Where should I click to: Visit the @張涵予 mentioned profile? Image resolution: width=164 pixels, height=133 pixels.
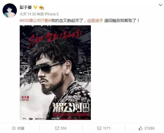95,21
